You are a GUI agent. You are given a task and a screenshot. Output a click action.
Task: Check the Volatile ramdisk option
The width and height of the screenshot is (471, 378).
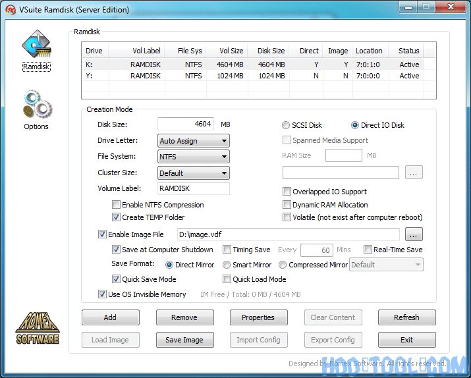[287, 217]
